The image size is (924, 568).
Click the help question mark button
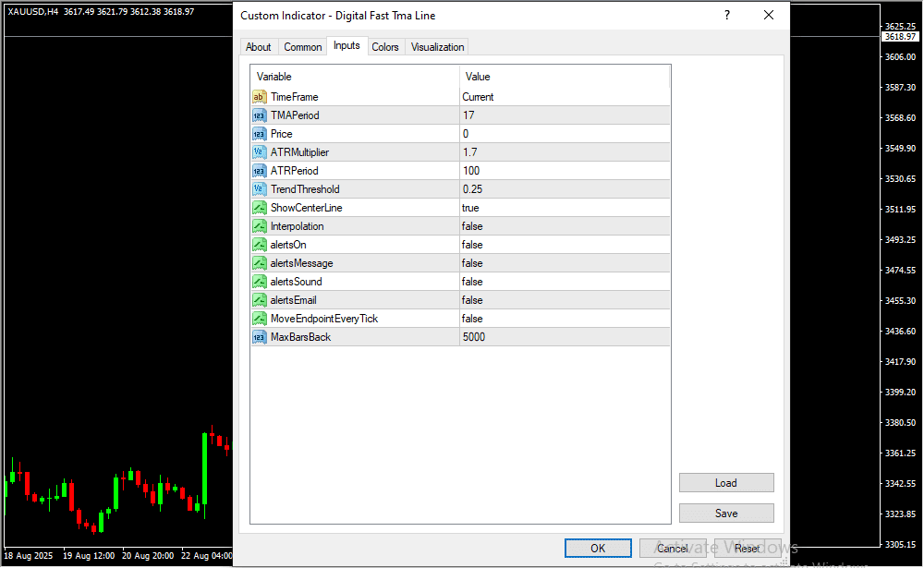click(x=727, y=16)
